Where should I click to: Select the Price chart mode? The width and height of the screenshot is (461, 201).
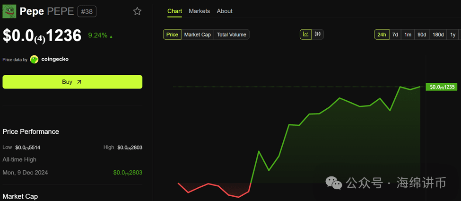tap(172, 35)
